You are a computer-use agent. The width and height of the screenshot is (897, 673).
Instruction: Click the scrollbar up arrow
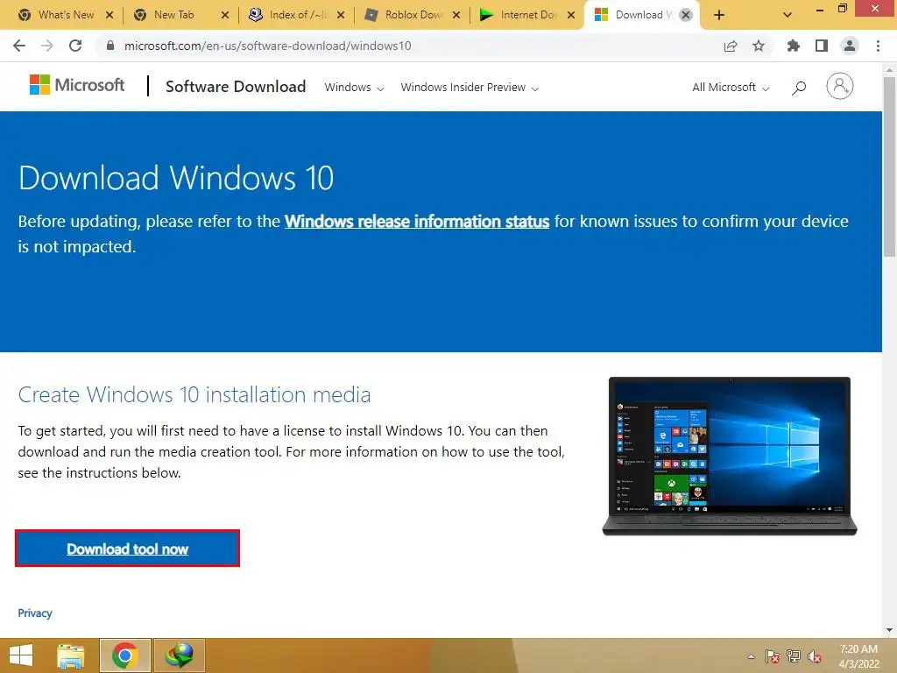tap(889, 69)
